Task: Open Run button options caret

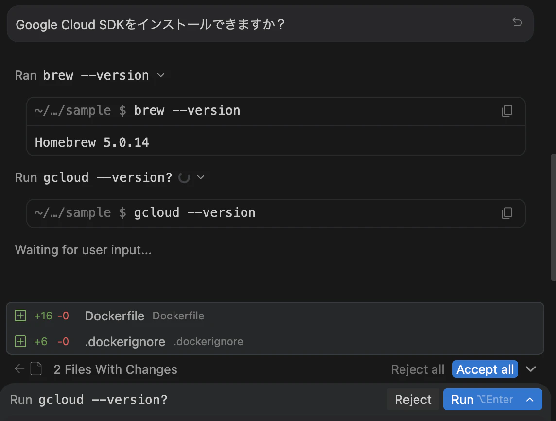Action: 530,400
